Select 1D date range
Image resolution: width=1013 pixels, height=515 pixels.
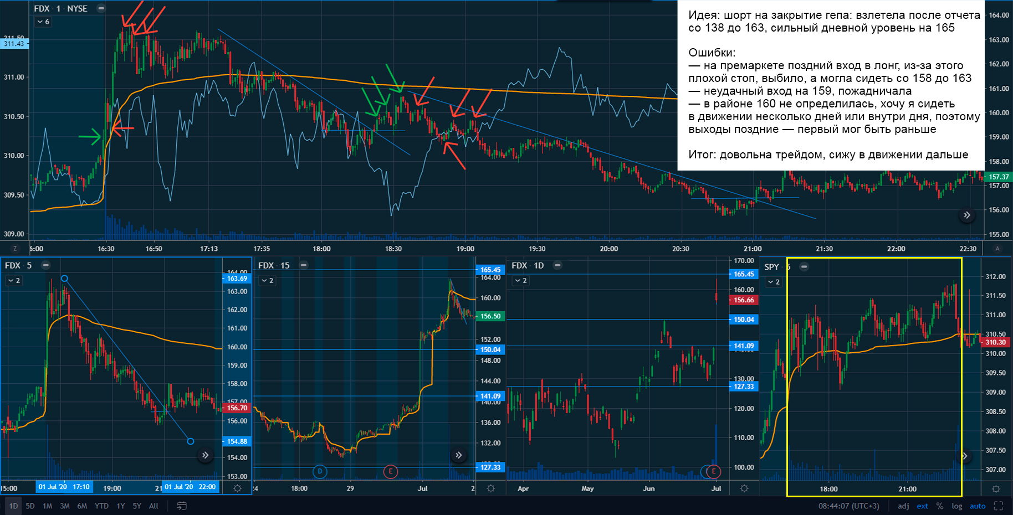pyautogui.click(x=13, y=506)
